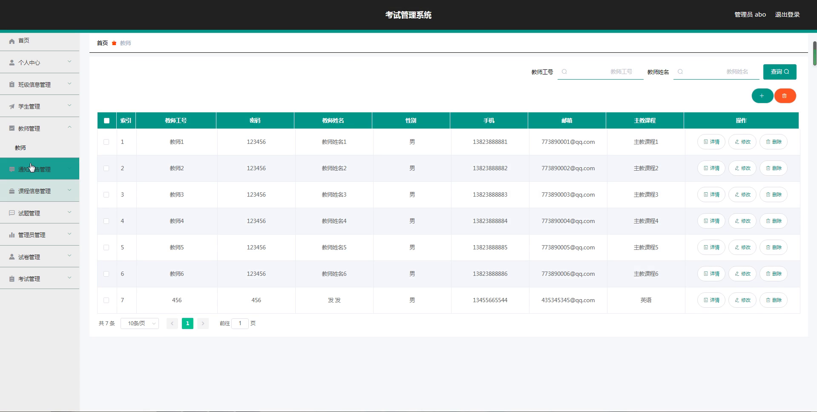Click 修改 for teacher 发发 row

point(742,300)
